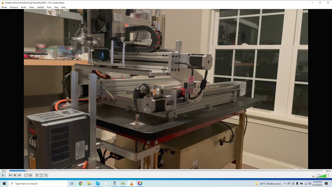
Task: Toggle random shuffle playback
Action: (x=46, y=175)
